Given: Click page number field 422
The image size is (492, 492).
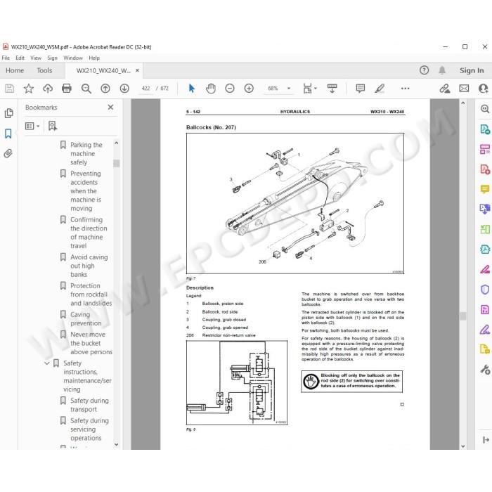Looking at the screenshot, I should 145,89.
